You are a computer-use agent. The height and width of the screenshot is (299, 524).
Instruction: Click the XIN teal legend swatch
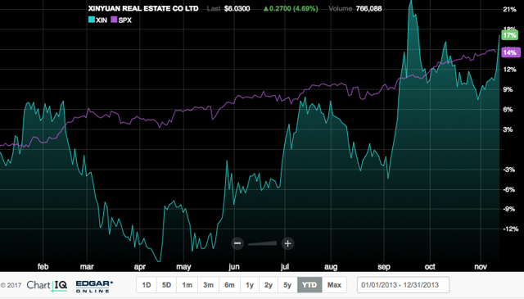(92, 20)
